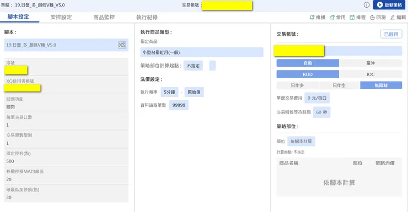Viewport: 408px width, 212px height.
Task: Select IOC order type
Action: coord(371,74)
